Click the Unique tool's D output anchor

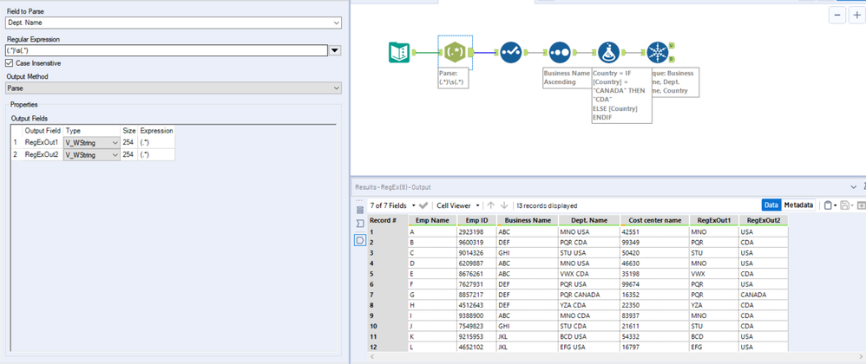click(x=671, y=58)
